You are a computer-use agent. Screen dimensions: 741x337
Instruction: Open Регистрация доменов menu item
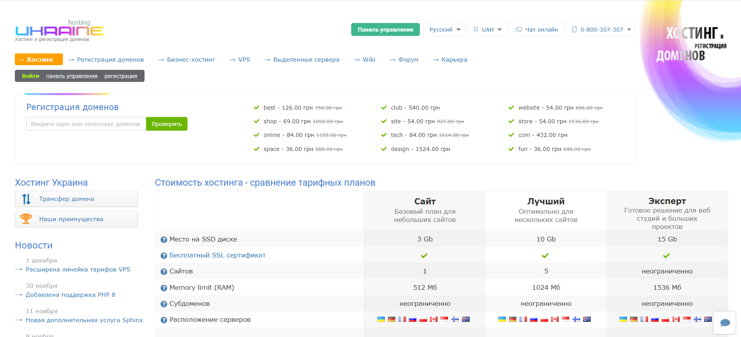(110, 60)
